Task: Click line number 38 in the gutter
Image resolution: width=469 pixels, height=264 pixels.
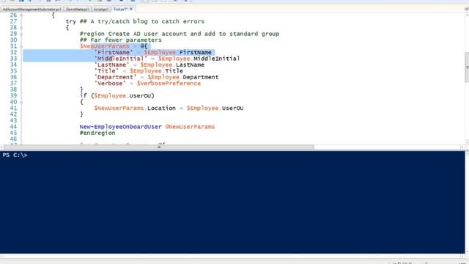Action: [13, 89]
